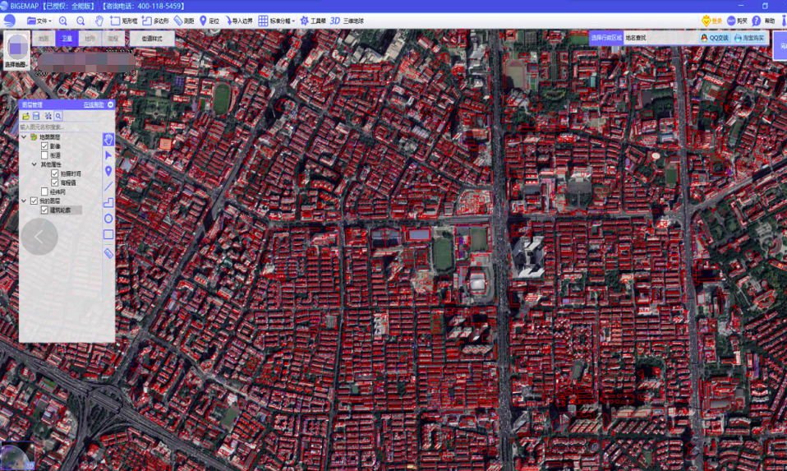
Task: Uncheck the 我的图层 my layers checkbox
Action: tap(35, 201)
